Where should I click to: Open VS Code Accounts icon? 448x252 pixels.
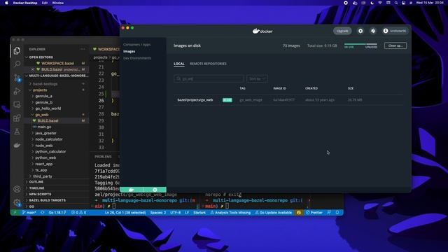click(17, 189)
